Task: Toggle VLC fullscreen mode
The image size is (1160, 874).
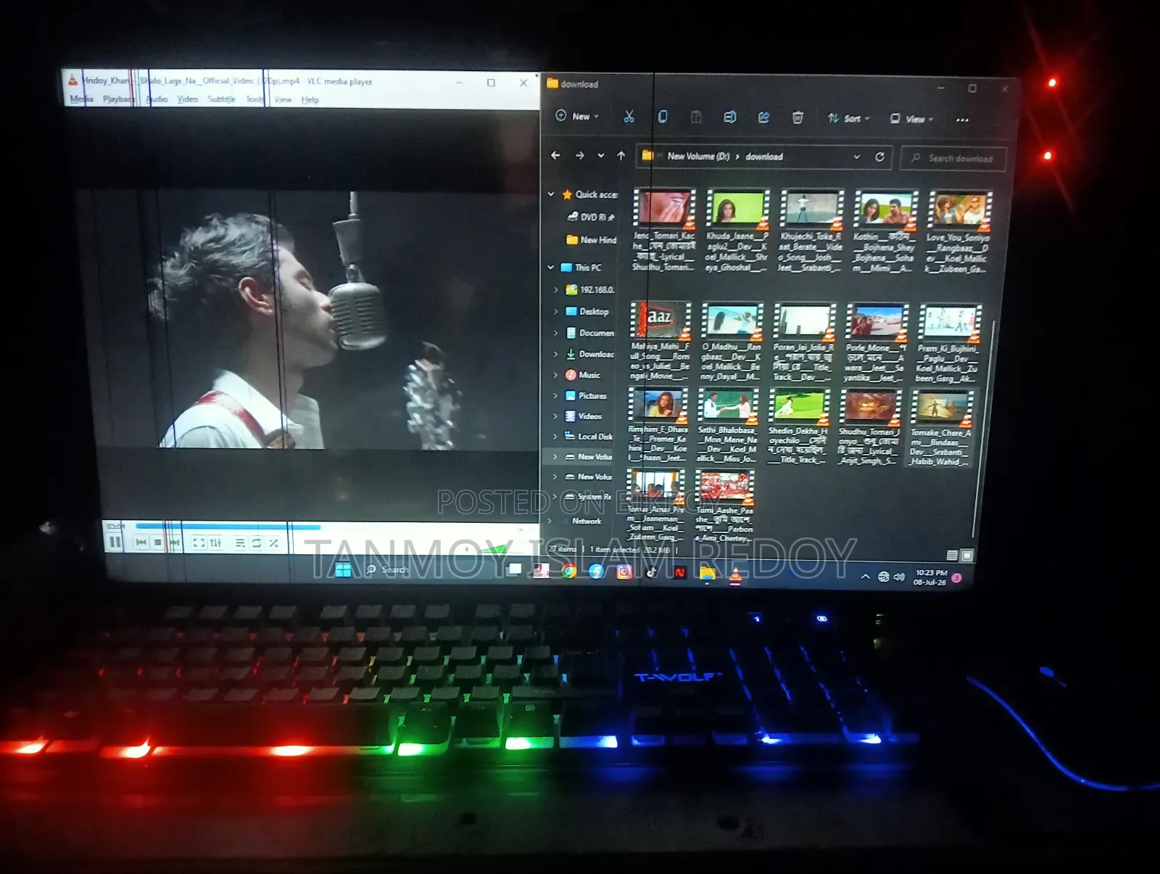Action: (199, 543)
